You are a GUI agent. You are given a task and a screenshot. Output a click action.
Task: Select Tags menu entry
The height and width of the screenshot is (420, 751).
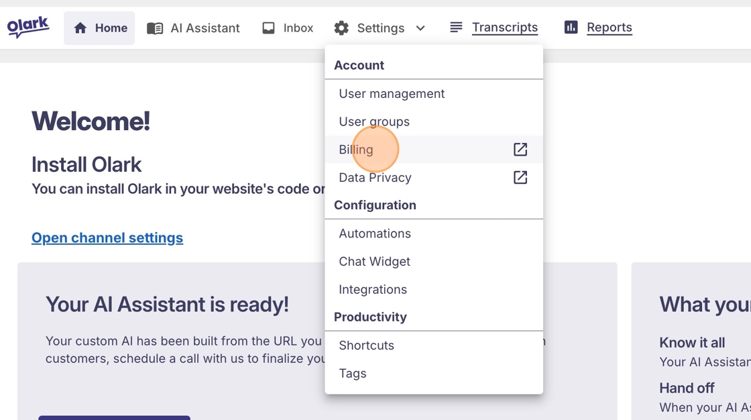tap(353, 374)
